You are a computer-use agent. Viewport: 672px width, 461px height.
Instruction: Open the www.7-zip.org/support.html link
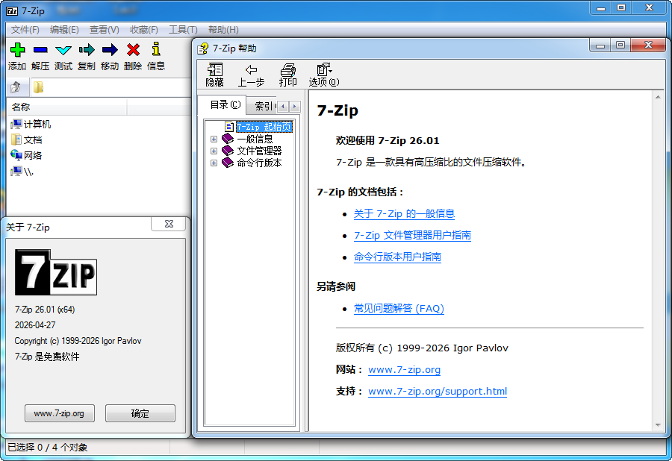438,391
